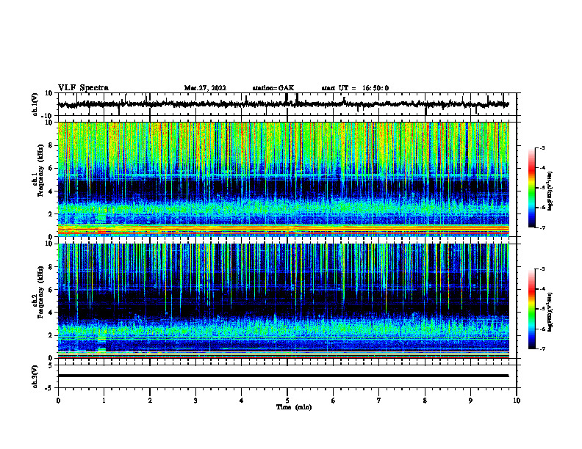Click the ch.1 spectrogram color bar
Image resolution: width=582 pixels, height=449 pixels.
(x=531, y=188)
